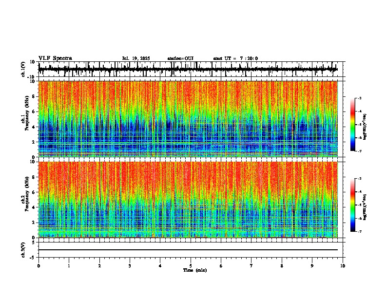The height and width of the screenshot is (298, 386).
Task: Select the date text "Jul. 19, 2025"
Action: pos(136,58)
